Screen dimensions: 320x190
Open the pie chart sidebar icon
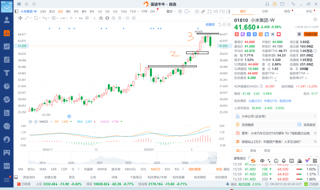tap(7, 86)
